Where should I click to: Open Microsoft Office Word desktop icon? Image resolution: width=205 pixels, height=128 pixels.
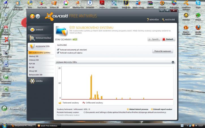click(x=6, y=67)
